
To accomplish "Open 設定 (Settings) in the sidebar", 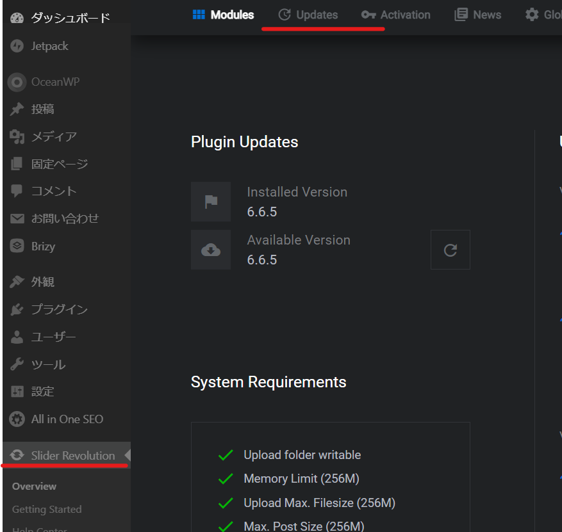I will point(42,392).
